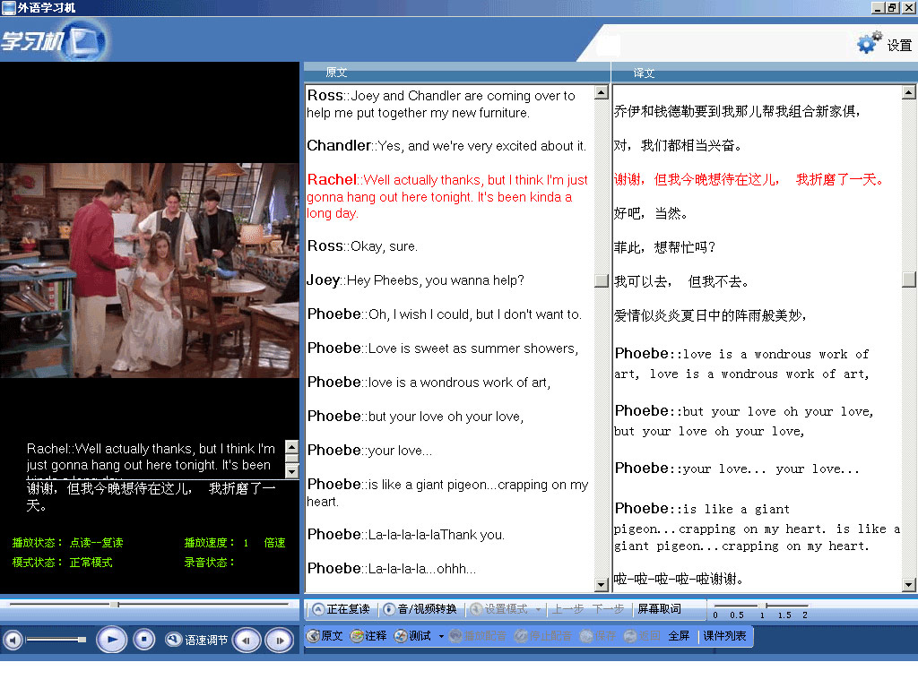918x688 pixels.
Task: Open the 课件列表 courseware list
Action: pyautogui.click(x=724, y=636)
